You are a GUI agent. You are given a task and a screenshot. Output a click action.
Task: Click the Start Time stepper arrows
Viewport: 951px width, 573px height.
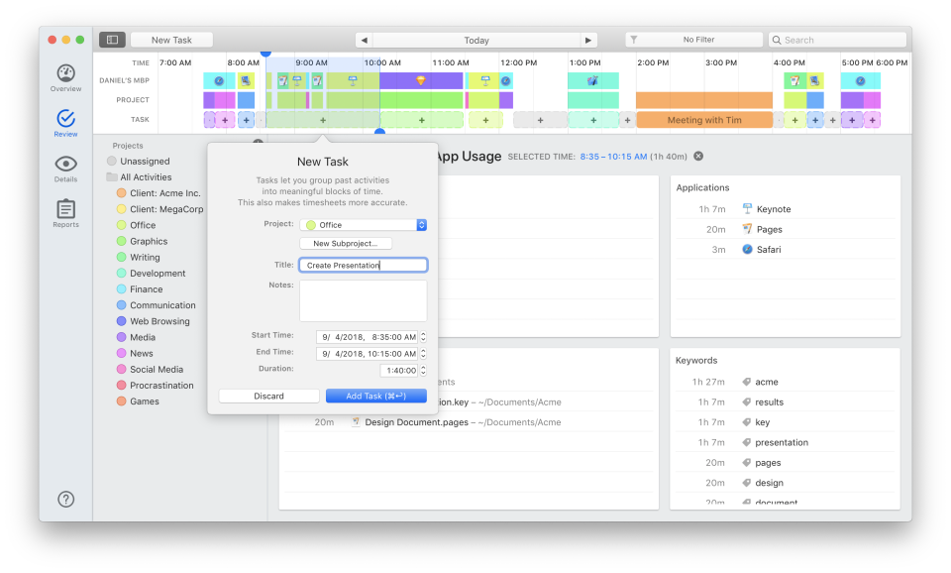(x=423, y=337)
